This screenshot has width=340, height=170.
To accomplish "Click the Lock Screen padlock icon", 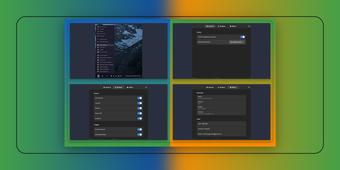I will (x=98, y=27).
